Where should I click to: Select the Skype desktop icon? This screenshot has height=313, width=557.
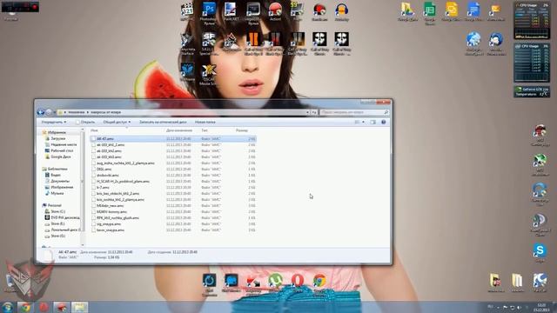tap(540, 252)
